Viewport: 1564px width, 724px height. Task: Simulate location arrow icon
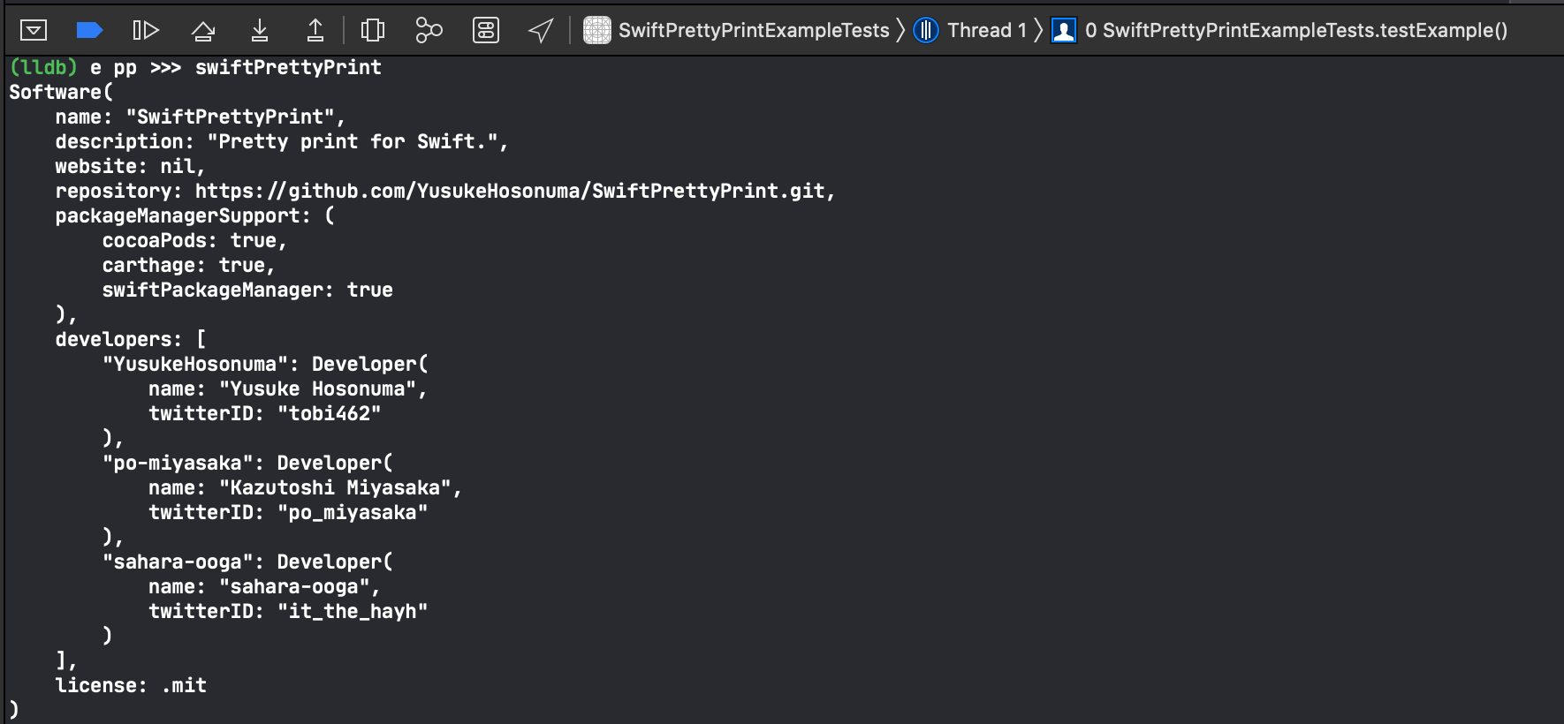541,30
